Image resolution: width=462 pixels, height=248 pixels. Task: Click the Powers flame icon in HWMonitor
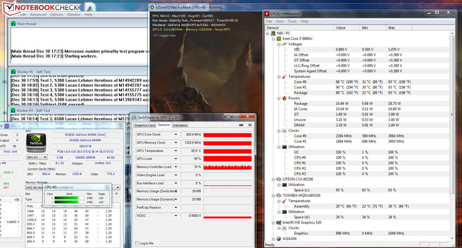coord(284,98)
